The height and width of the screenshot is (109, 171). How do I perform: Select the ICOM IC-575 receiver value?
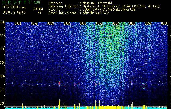click(x=109, y=10)
